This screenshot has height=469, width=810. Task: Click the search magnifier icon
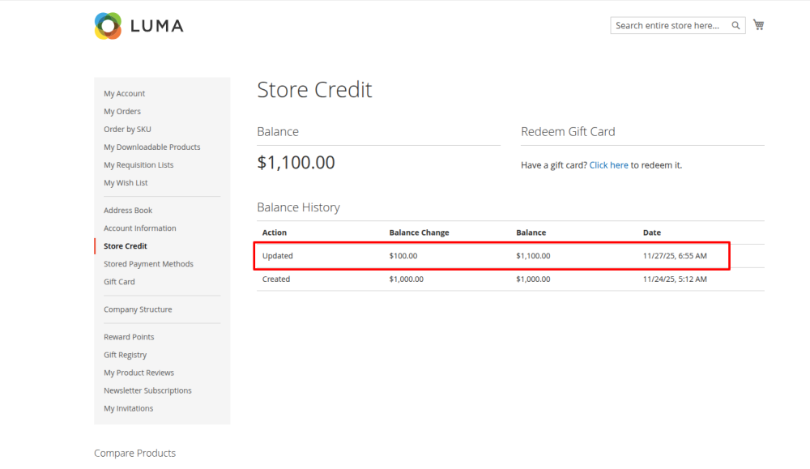point(735,26)
